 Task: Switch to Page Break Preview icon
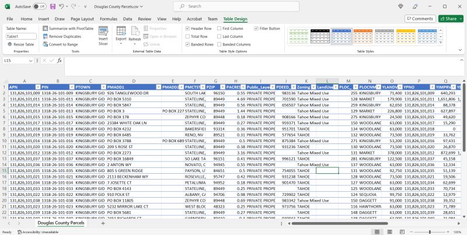[x=402, y=232]
